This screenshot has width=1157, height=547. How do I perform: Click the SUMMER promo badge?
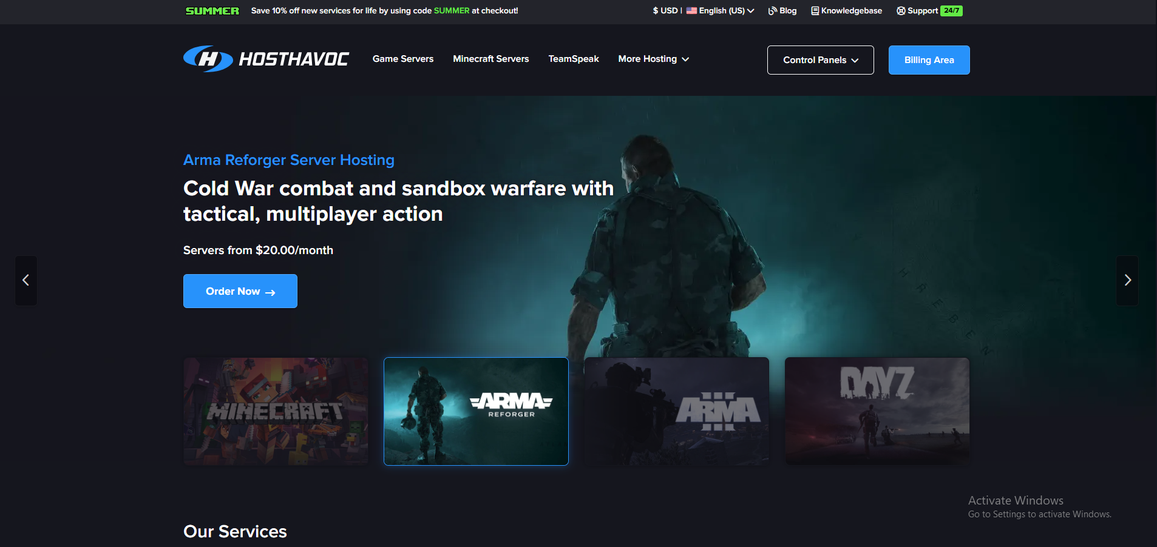coord(212,11)
